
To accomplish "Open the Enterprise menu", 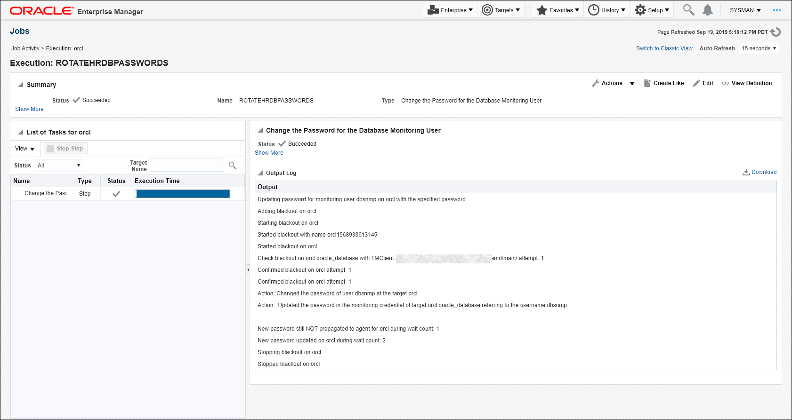I will tap(450, 10).
